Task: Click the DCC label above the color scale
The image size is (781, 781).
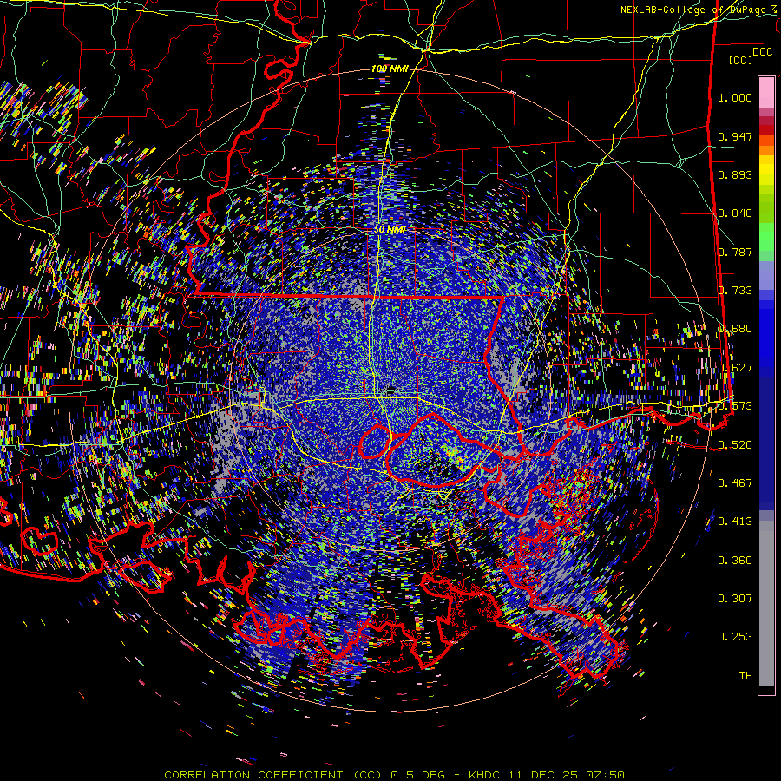Action: pyautogui.click(x=762, y=52)
